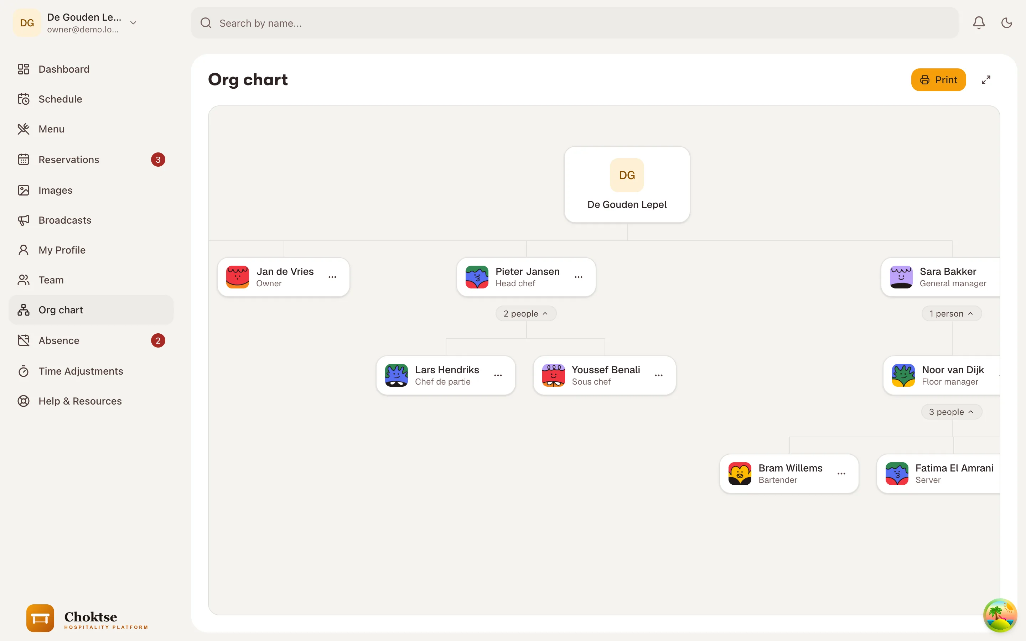Click Youssef Benali avatar
Viewport: 1026px width, 641px height.
553,375
